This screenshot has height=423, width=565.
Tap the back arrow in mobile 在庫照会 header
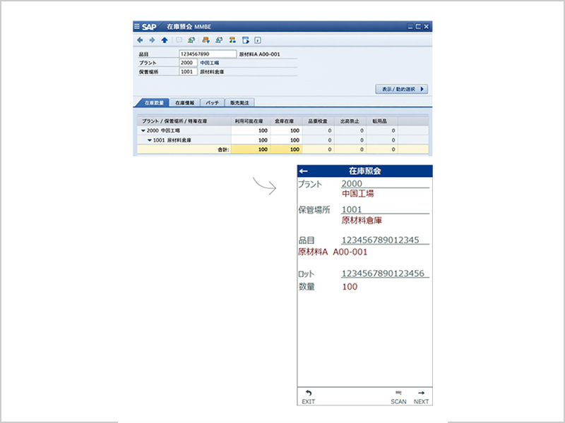pos(304,171)
